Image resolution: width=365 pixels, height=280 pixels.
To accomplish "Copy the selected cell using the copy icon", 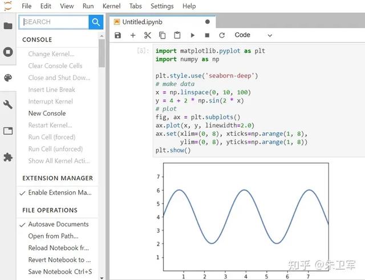I will tap(162, 35).
